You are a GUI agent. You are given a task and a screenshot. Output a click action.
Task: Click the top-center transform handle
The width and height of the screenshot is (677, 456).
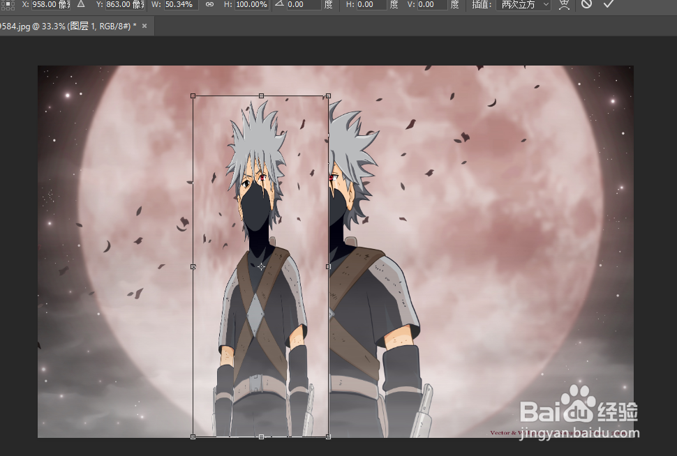click(261, 96)
